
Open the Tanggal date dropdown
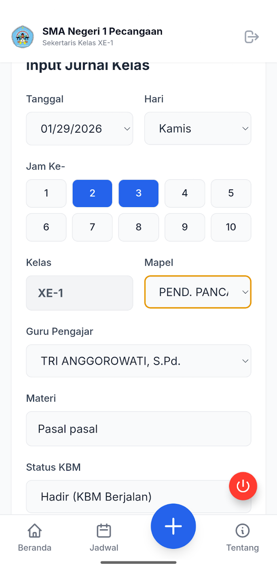[80, 128]
